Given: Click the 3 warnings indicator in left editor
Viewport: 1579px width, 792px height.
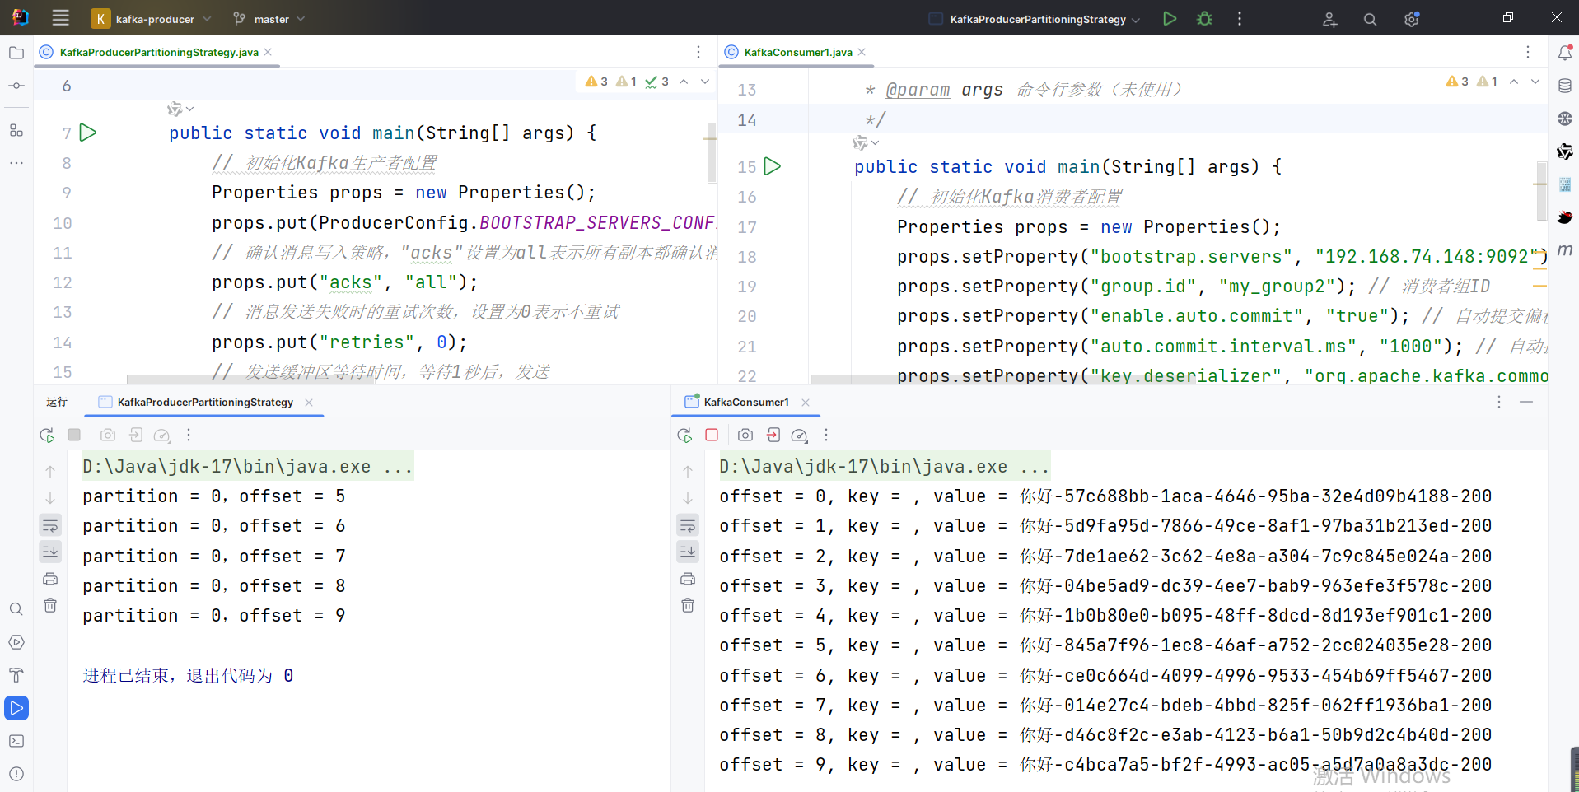Looking at the screenshot, I should pos(596,82).
